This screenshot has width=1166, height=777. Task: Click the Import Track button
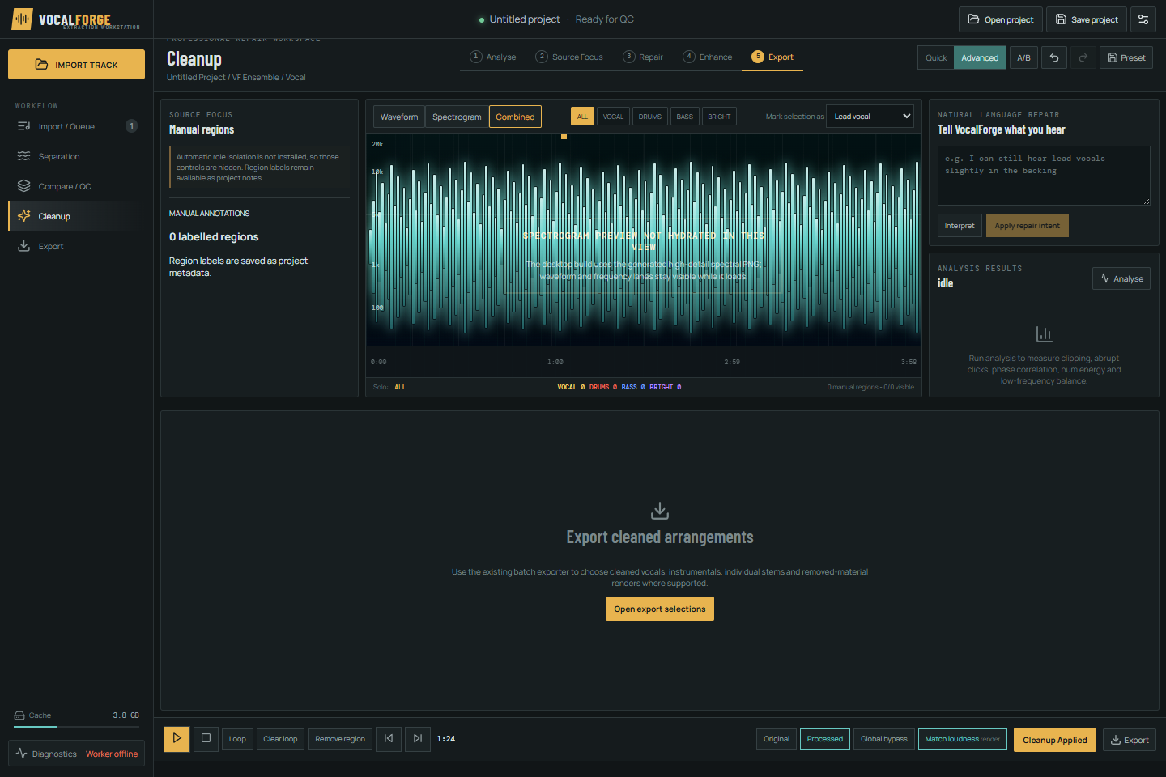point(77,65)
